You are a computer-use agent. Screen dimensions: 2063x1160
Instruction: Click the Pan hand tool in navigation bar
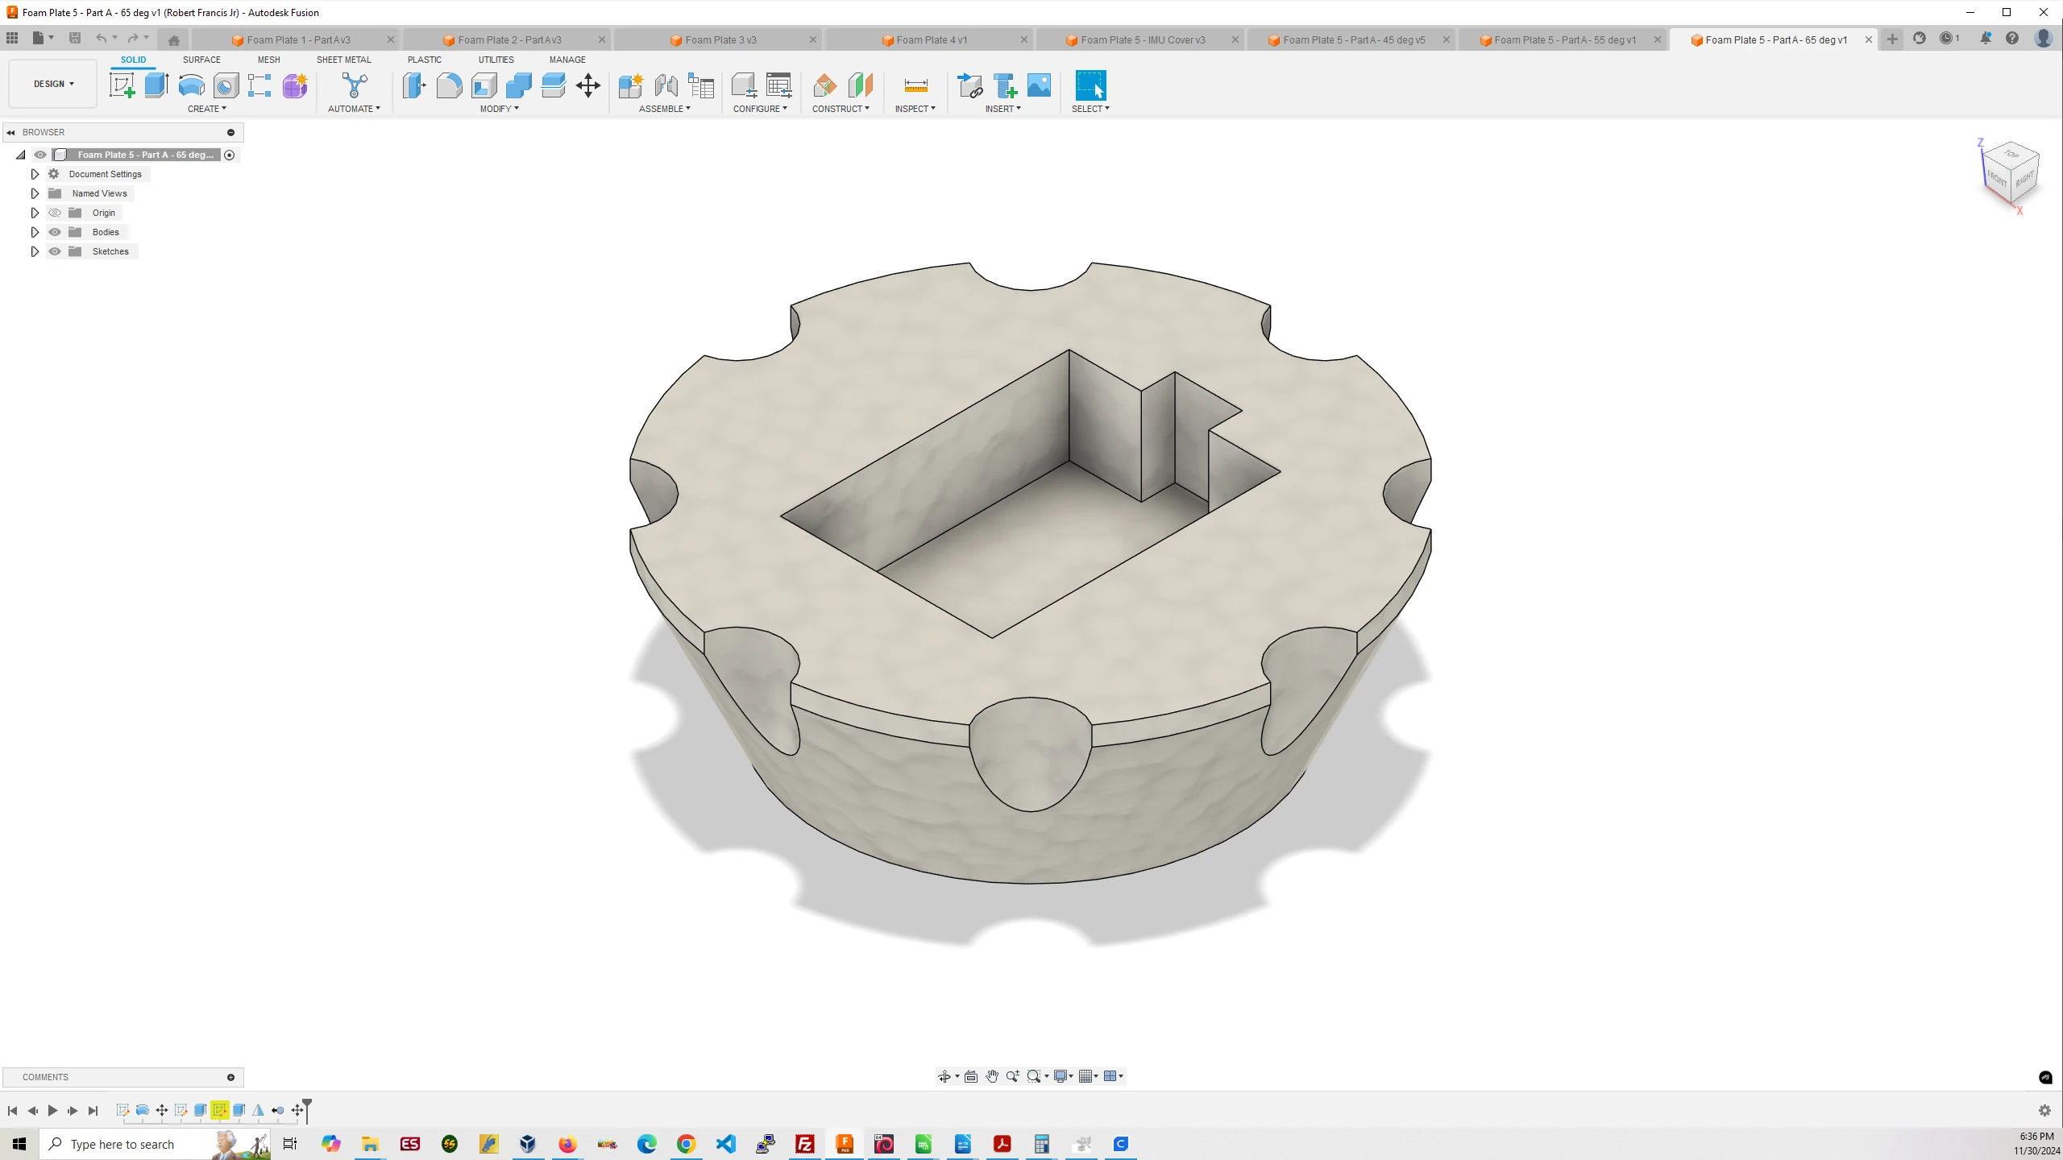point(992,1076)
